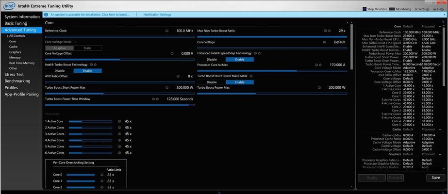Show info for Core 0 ratio limit
Screen dimensions: 448x194
coord(102,175)
